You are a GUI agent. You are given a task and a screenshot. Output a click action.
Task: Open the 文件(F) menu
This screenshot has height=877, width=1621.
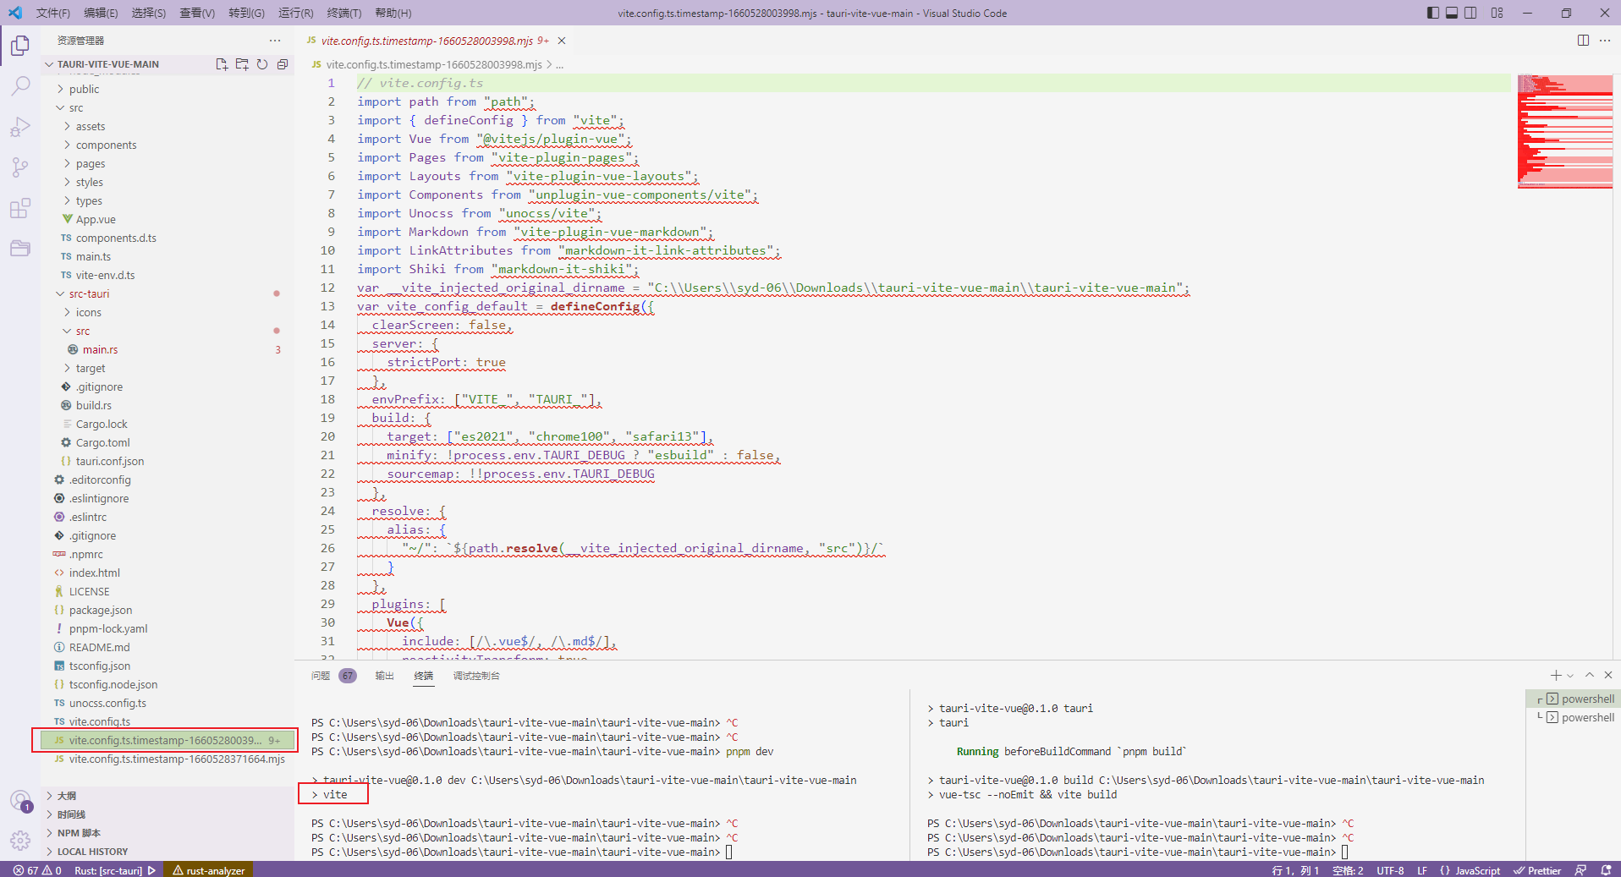pyautogui.click(x=52, y=13)
